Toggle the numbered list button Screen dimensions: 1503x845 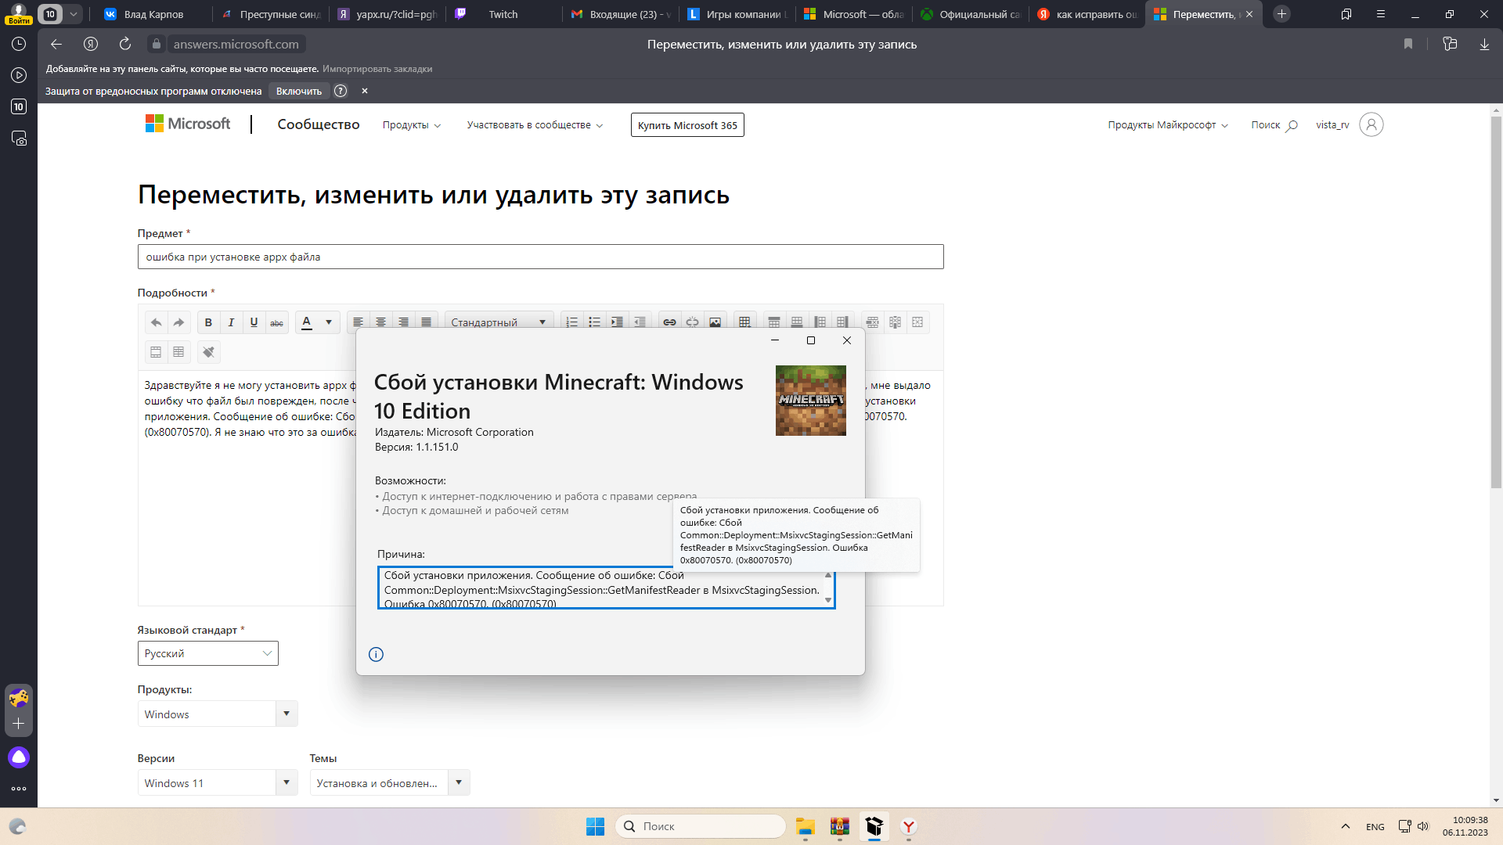tap(571, 322)
